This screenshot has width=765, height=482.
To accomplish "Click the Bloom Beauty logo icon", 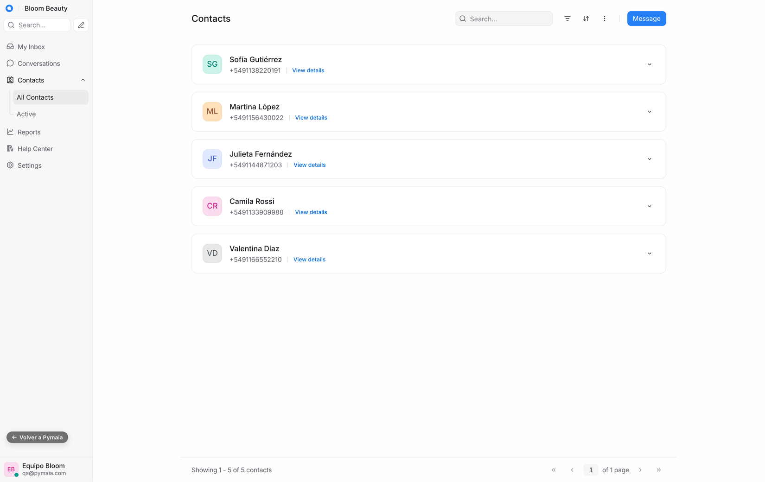I will (9, 8).
